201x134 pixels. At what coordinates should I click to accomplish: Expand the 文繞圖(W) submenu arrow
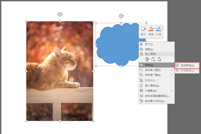pyautogui.click(x=172, y=90)
